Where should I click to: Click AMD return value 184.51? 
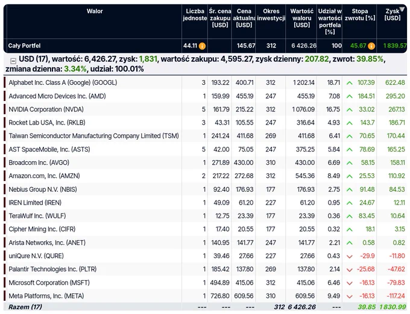366,96
